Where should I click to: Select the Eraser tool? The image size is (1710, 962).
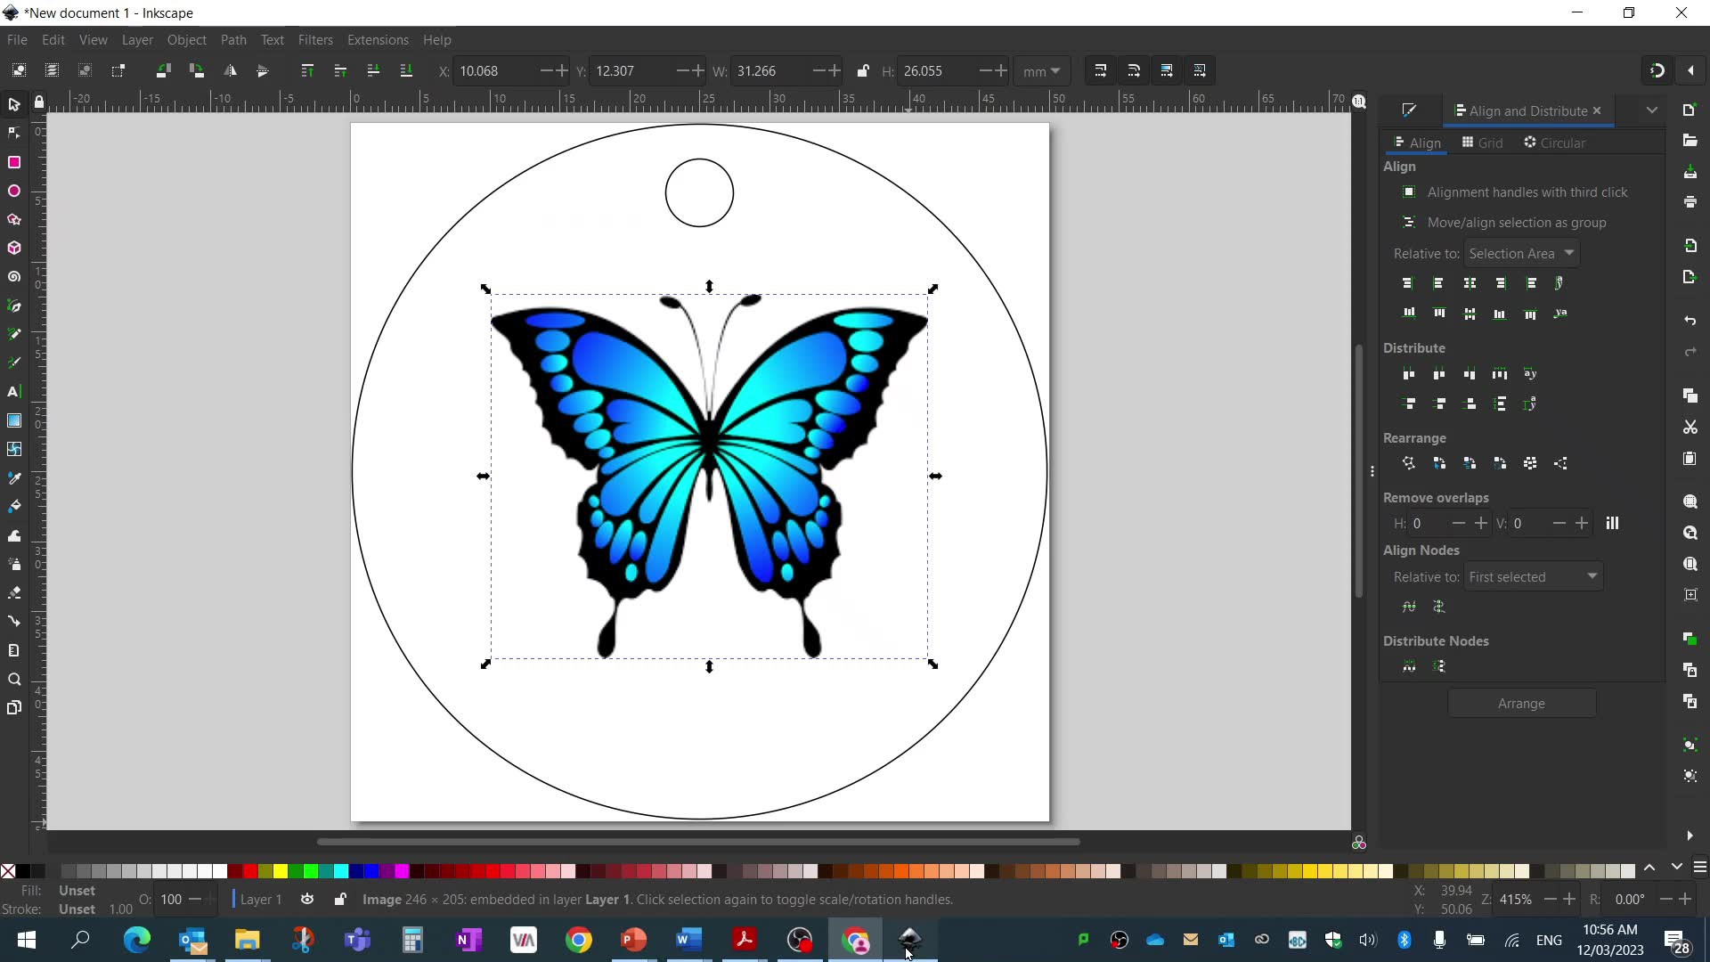pyautogui.click(x=13, y=592)
